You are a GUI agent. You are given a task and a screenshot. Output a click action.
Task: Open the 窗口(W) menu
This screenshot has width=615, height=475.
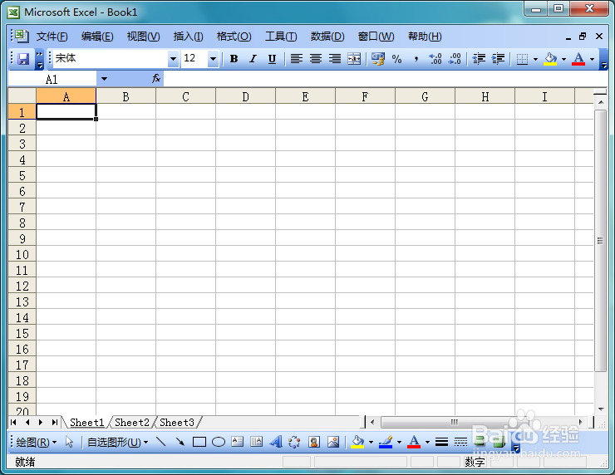376,37
